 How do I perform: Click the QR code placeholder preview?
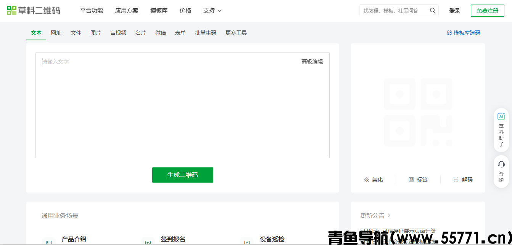(x=418, y=113)
